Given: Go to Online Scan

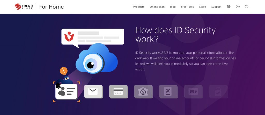Looking at the screenshot, I should (x=157, y=7).
